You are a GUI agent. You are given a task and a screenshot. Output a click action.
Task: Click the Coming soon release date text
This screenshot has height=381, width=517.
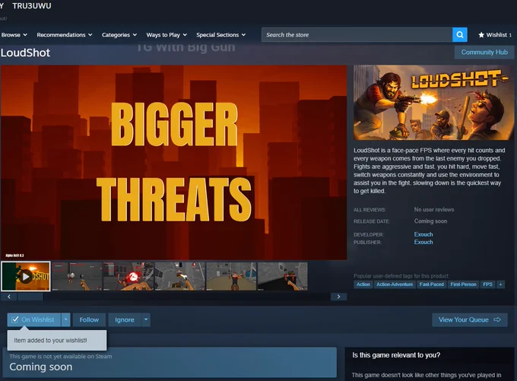click(x=430, y=221)
